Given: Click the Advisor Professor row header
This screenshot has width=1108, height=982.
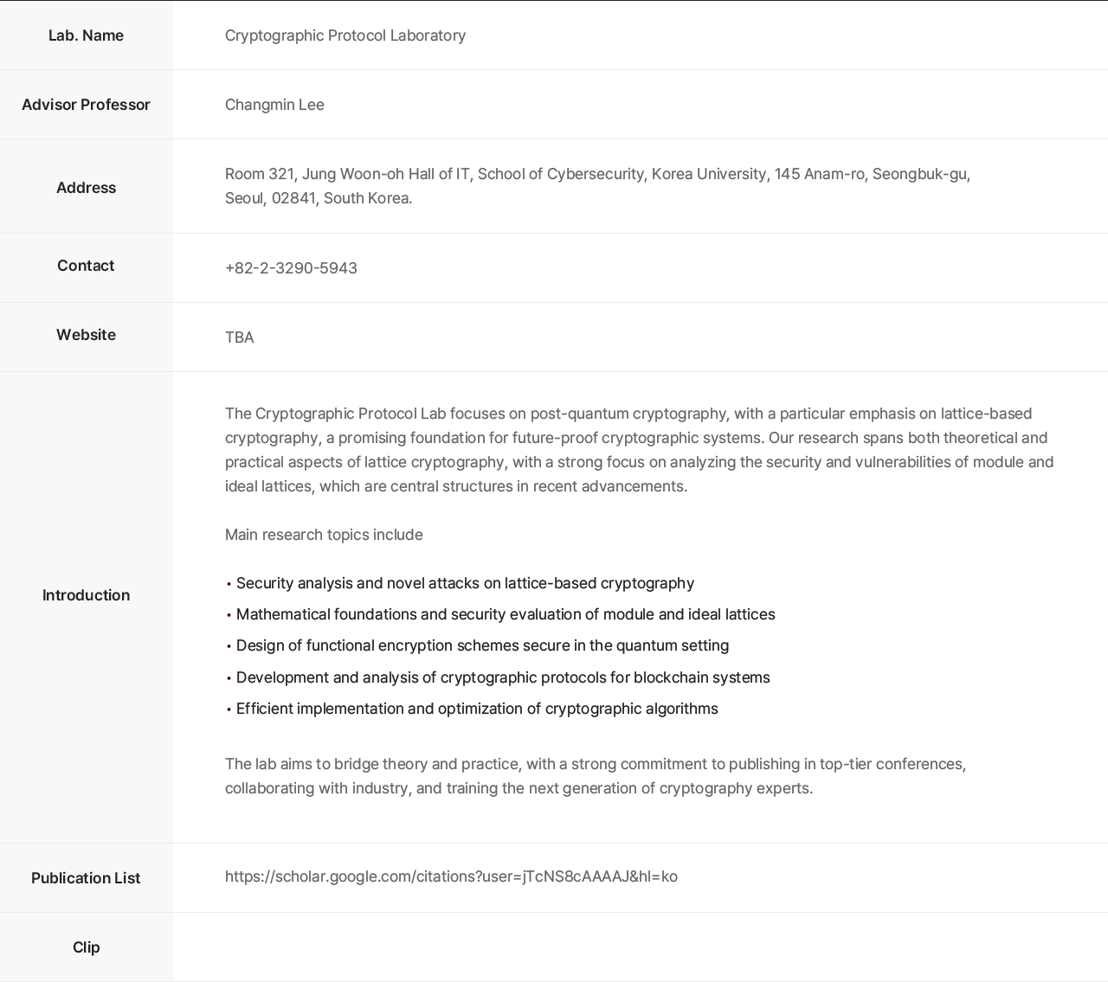Looking at the screenshot, I should 86,105.
